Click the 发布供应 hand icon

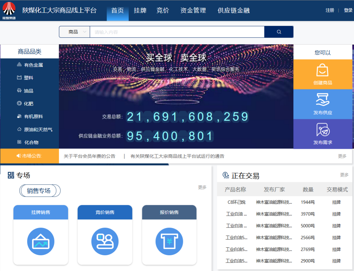[323, 100]
